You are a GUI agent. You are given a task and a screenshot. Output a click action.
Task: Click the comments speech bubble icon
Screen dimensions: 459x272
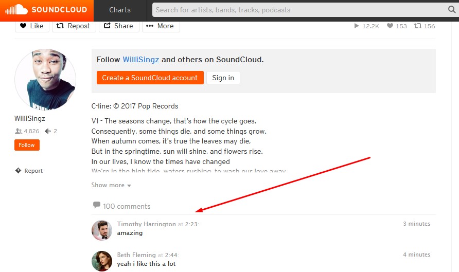point(96,206)
